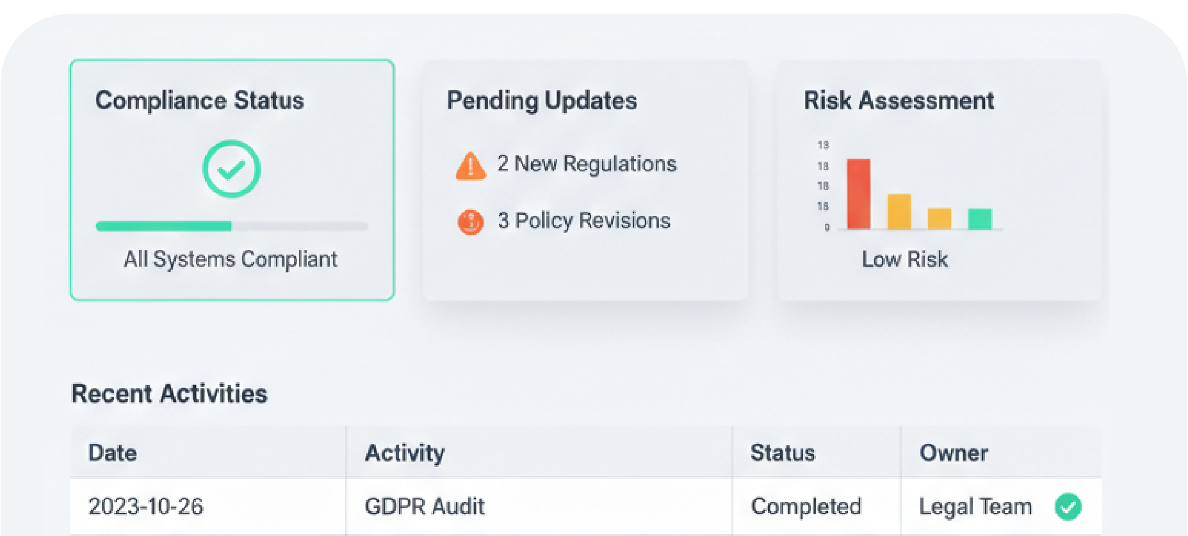The height and width of the screenshot is (536, 1188).
Task: Click the compliance progress bar
Action: [x=232, y=226]
